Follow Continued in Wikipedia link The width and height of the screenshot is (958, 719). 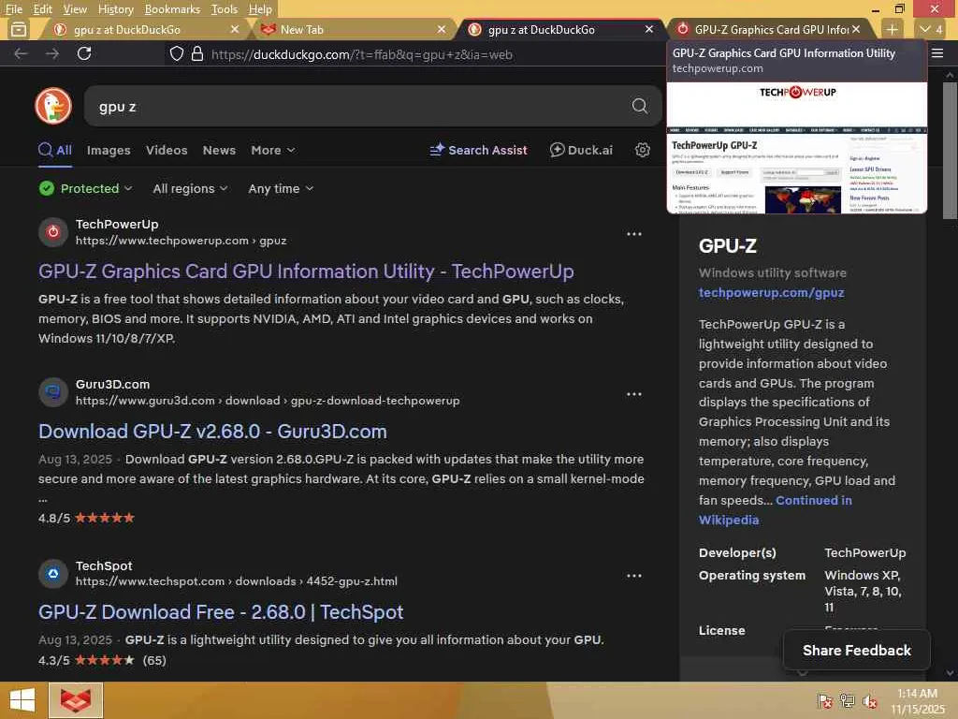click(x=776, y=510)
